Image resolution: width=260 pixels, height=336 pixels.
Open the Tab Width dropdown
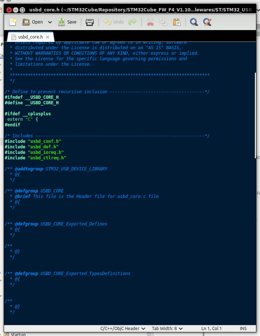tap(167, 328)
